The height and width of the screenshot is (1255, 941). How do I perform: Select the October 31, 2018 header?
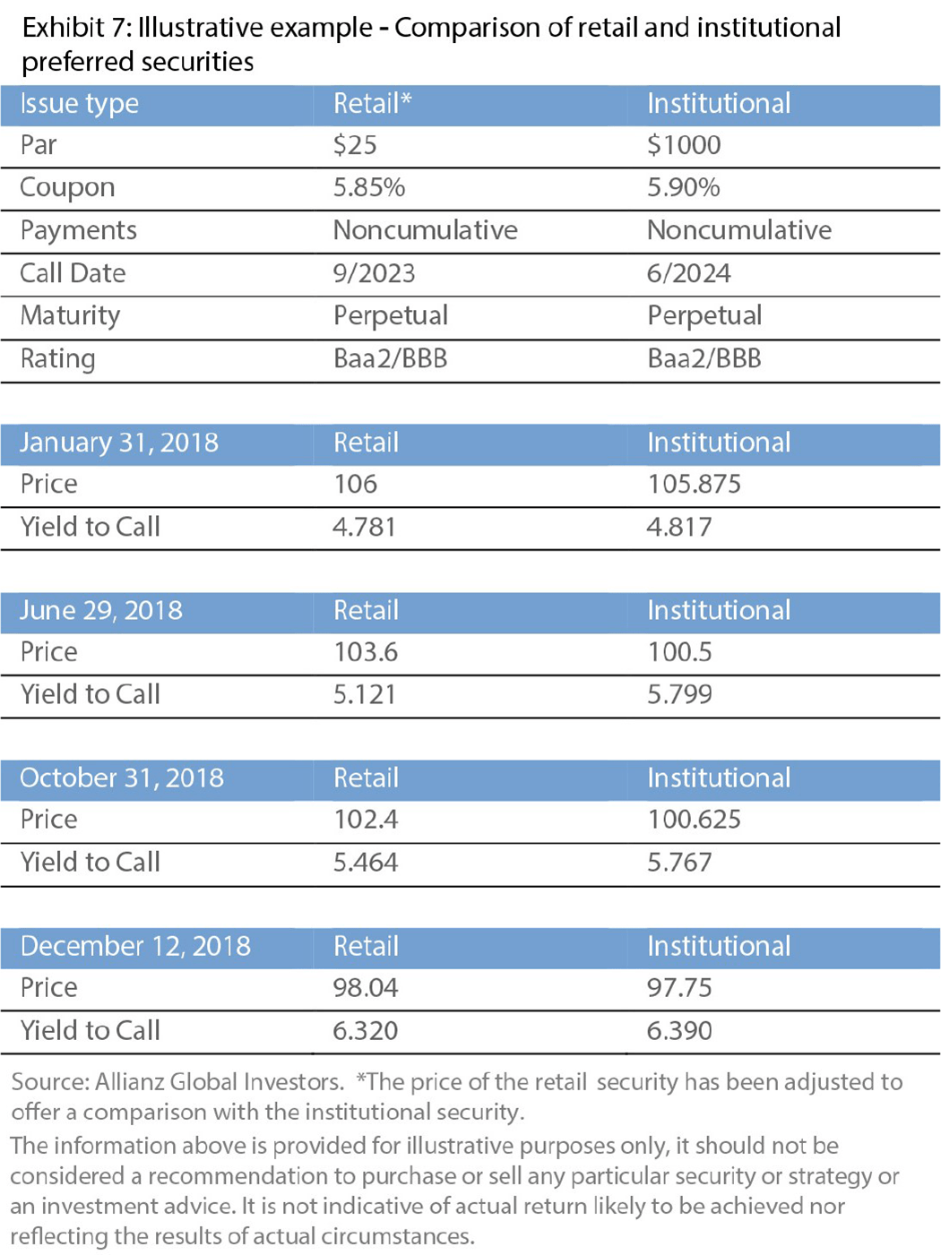coord(122,778)
